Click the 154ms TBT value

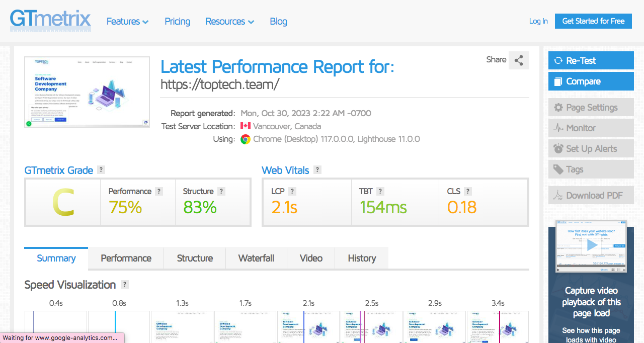point(383,207)
